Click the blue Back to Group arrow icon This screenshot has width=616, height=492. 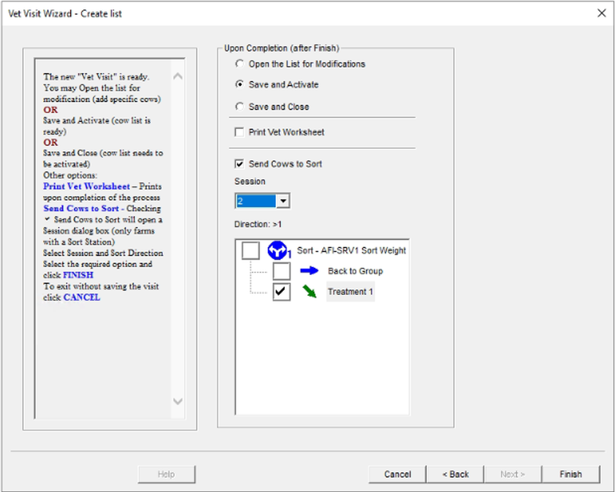tap(309, 271)
